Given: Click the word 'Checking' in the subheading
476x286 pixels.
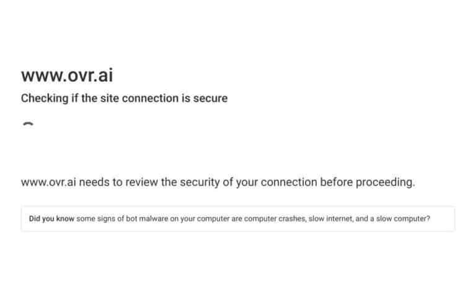Looking at the screenshot, I should tap(45, 98).
